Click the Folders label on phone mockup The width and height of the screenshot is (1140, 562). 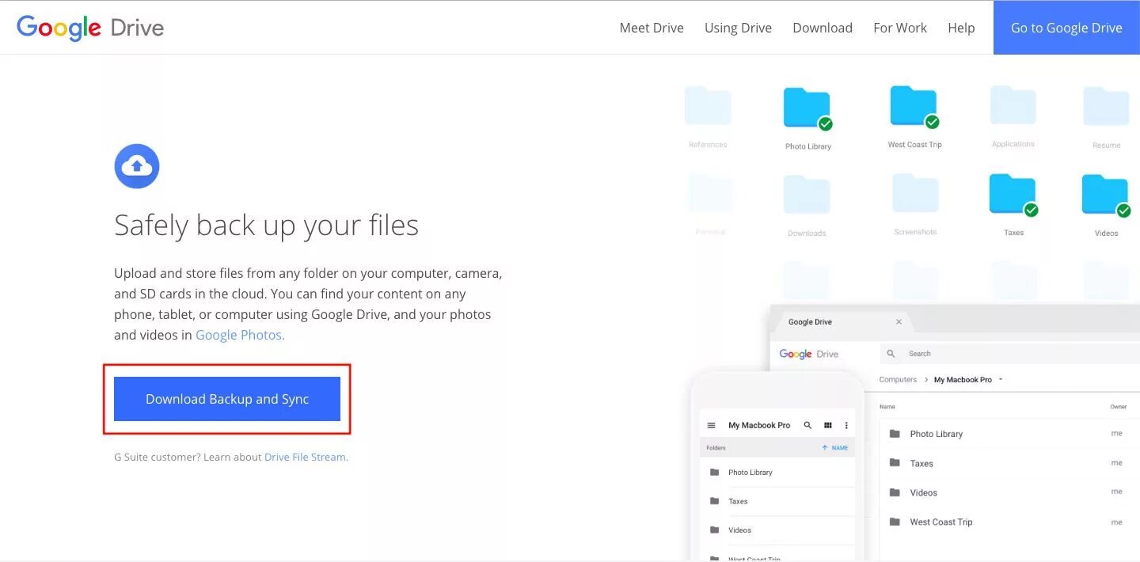pos(716,448)
